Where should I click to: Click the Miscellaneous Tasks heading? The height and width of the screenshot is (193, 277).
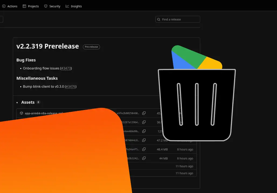point(37,78)
